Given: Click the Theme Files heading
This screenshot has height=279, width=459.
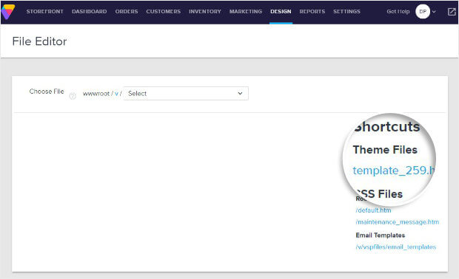Looking at the screenshot, I should coord(385,150).
